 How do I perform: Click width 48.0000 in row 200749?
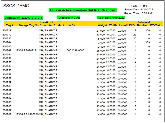[x=111, y=50]
